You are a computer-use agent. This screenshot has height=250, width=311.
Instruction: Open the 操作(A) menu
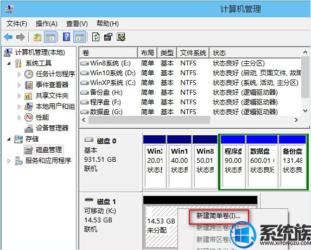coord(47,24)
